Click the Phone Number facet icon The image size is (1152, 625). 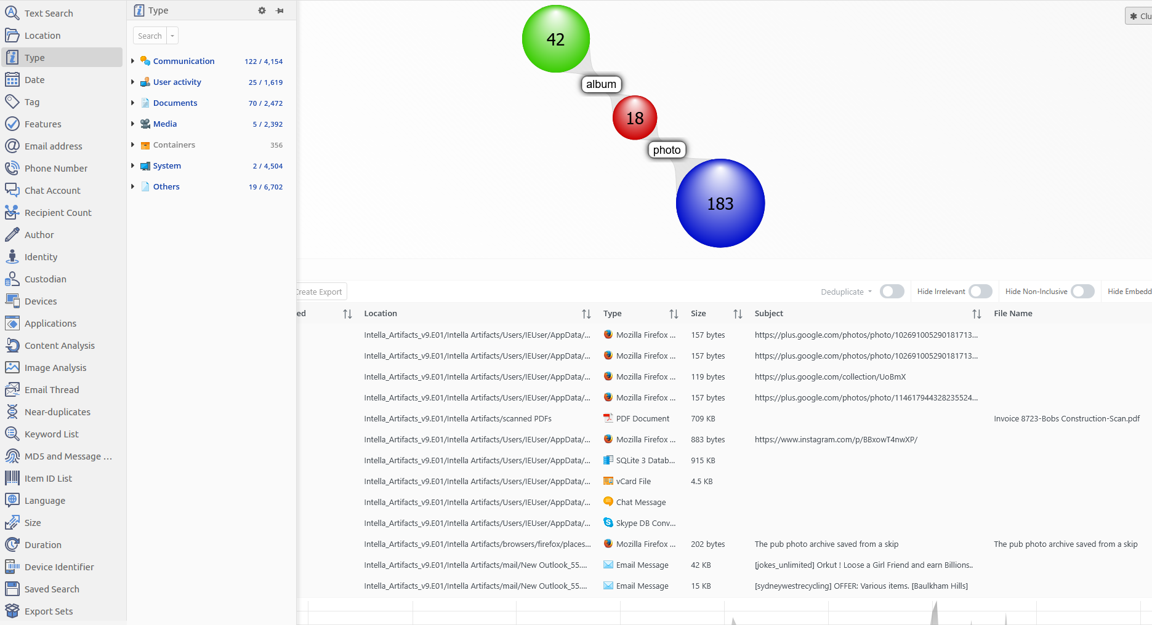12,168
